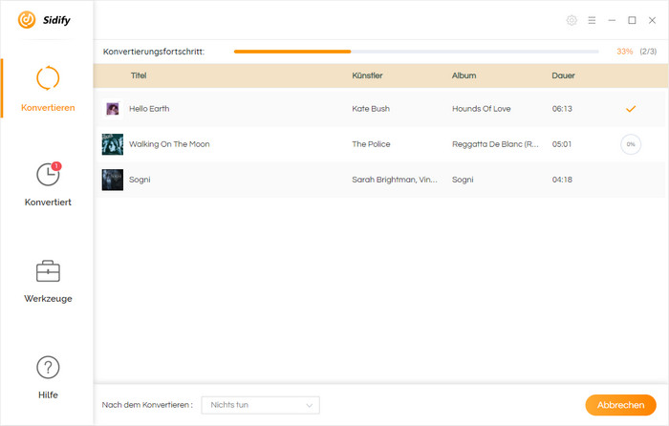Click the checkmark for Hello Earth

(x=631, y=109)
